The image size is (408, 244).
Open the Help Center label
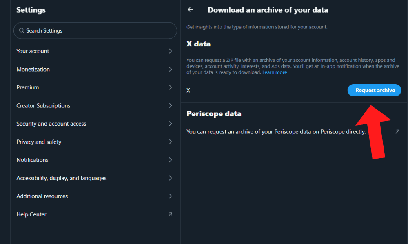click(31, 214)
